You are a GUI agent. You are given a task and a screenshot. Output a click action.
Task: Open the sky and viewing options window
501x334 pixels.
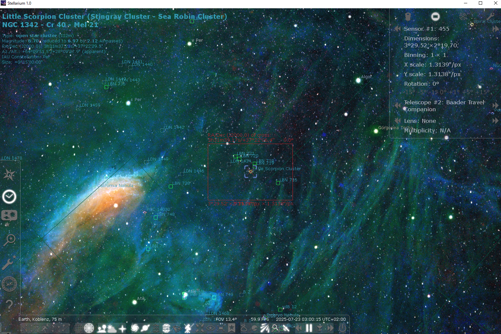click(9, 215)
